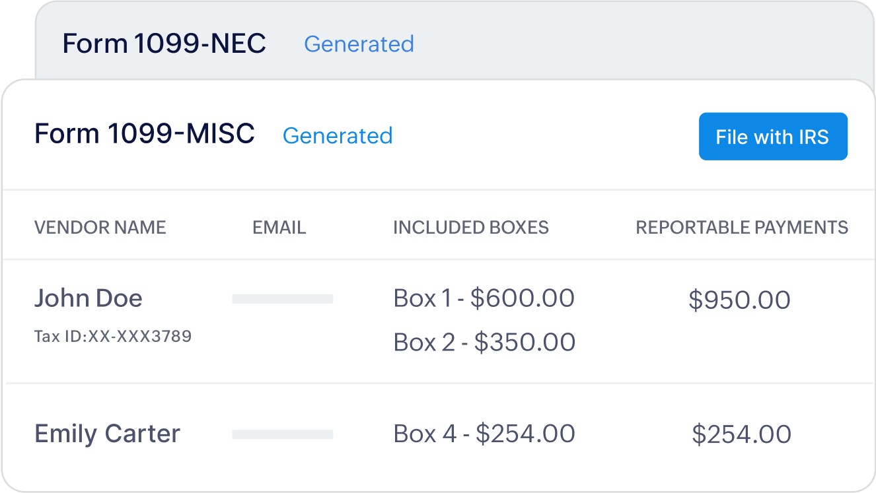Click Generated status next to Form 1099-NEC
Image resolution: width=876 pixels, height=493 pixels.
358,44
